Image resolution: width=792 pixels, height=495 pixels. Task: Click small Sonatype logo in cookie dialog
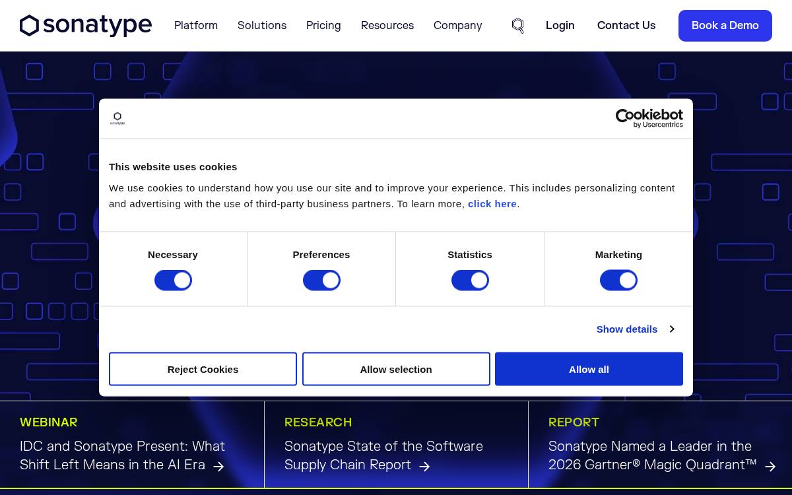[117, 119]
